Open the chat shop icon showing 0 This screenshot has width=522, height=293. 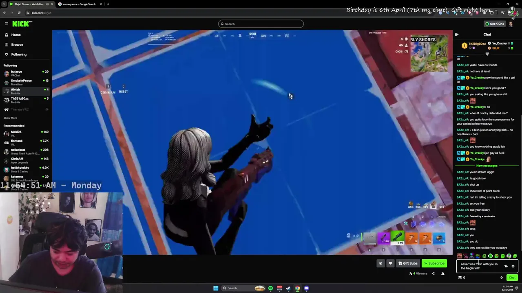(x=462, y=278)
